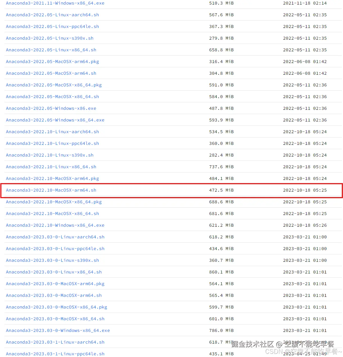Image resolution: width=343 pixels, height=357 pixels.
Task: Select date of Anaconda3-2022.10-Linux-s390x.sh row
Action: coord(305,155)
